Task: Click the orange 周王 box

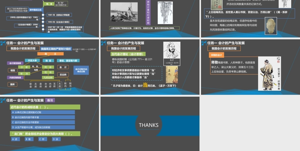Action: click(50, 54)
